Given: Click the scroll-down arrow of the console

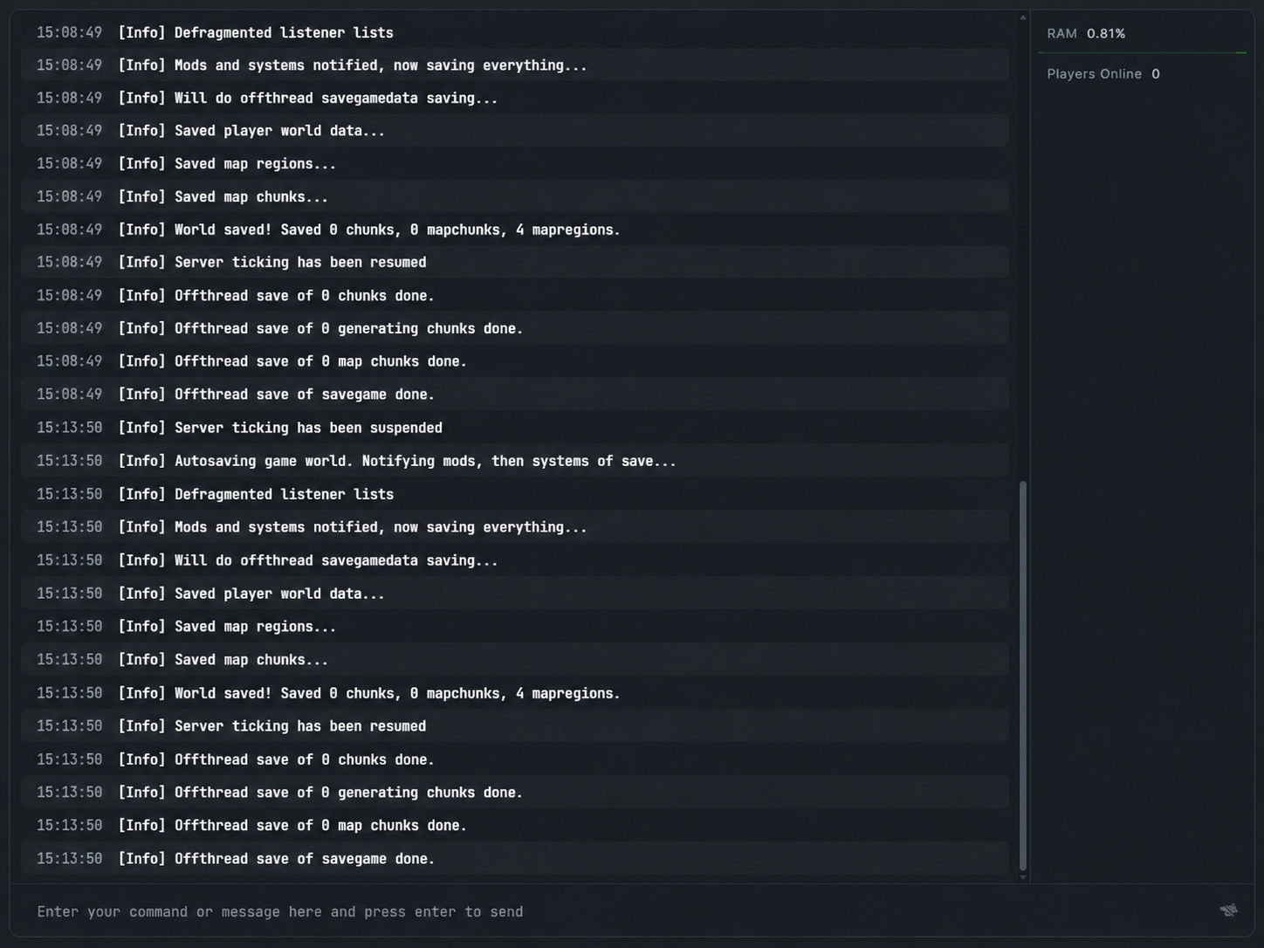Looking at the screenshot, I should click(x=1022, y=877).
